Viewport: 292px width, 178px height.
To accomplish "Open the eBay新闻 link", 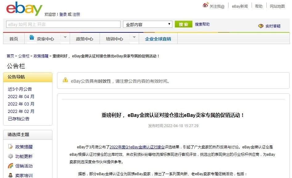I will click(x=240, y=6).
